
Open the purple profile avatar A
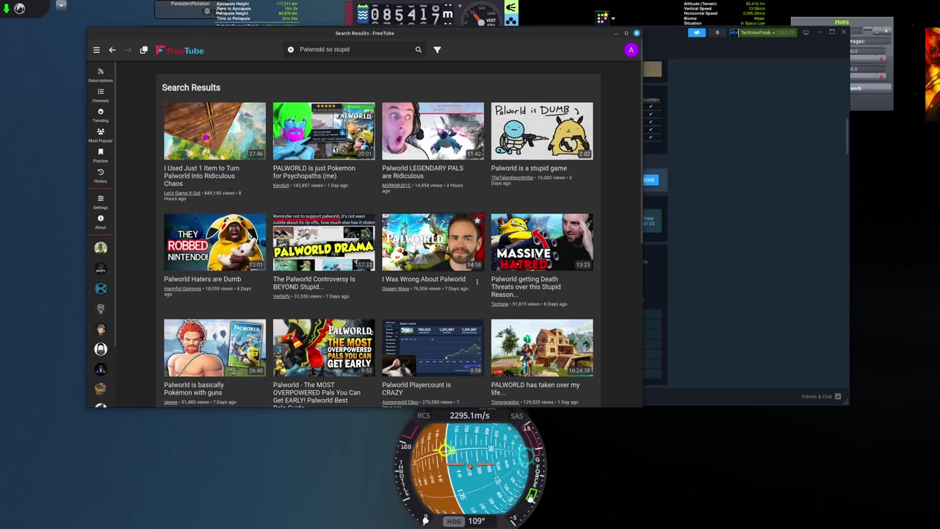pos(631,50)
